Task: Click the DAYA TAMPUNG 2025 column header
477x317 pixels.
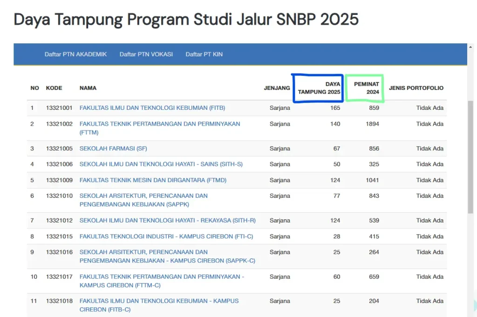Action: click(x=319, y=88)
